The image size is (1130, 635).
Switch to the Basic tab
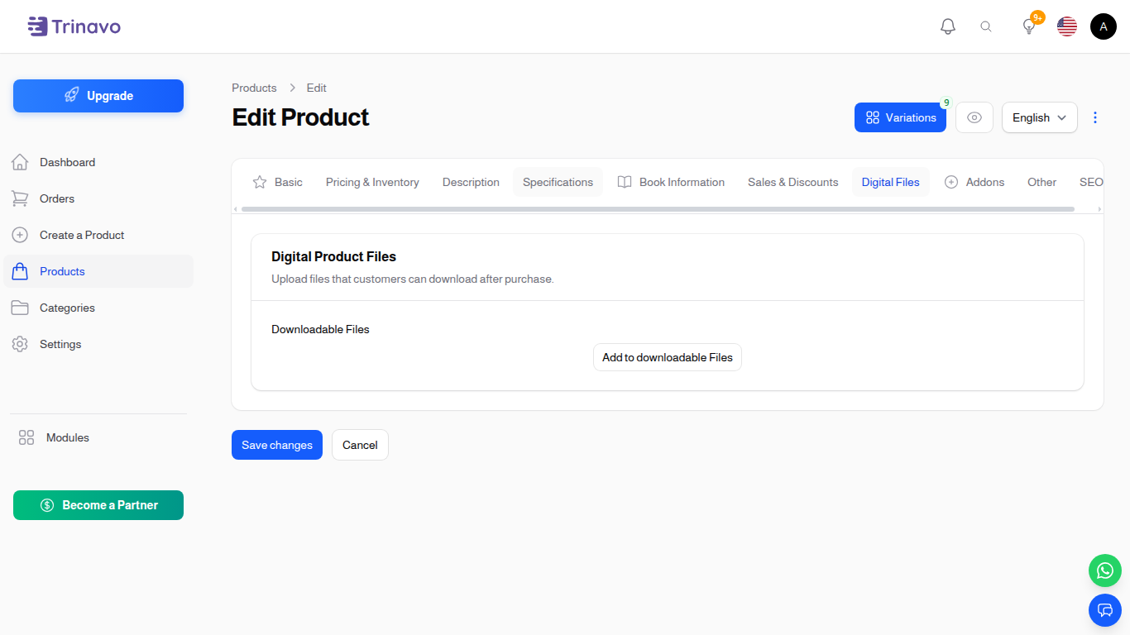point(278,182)
